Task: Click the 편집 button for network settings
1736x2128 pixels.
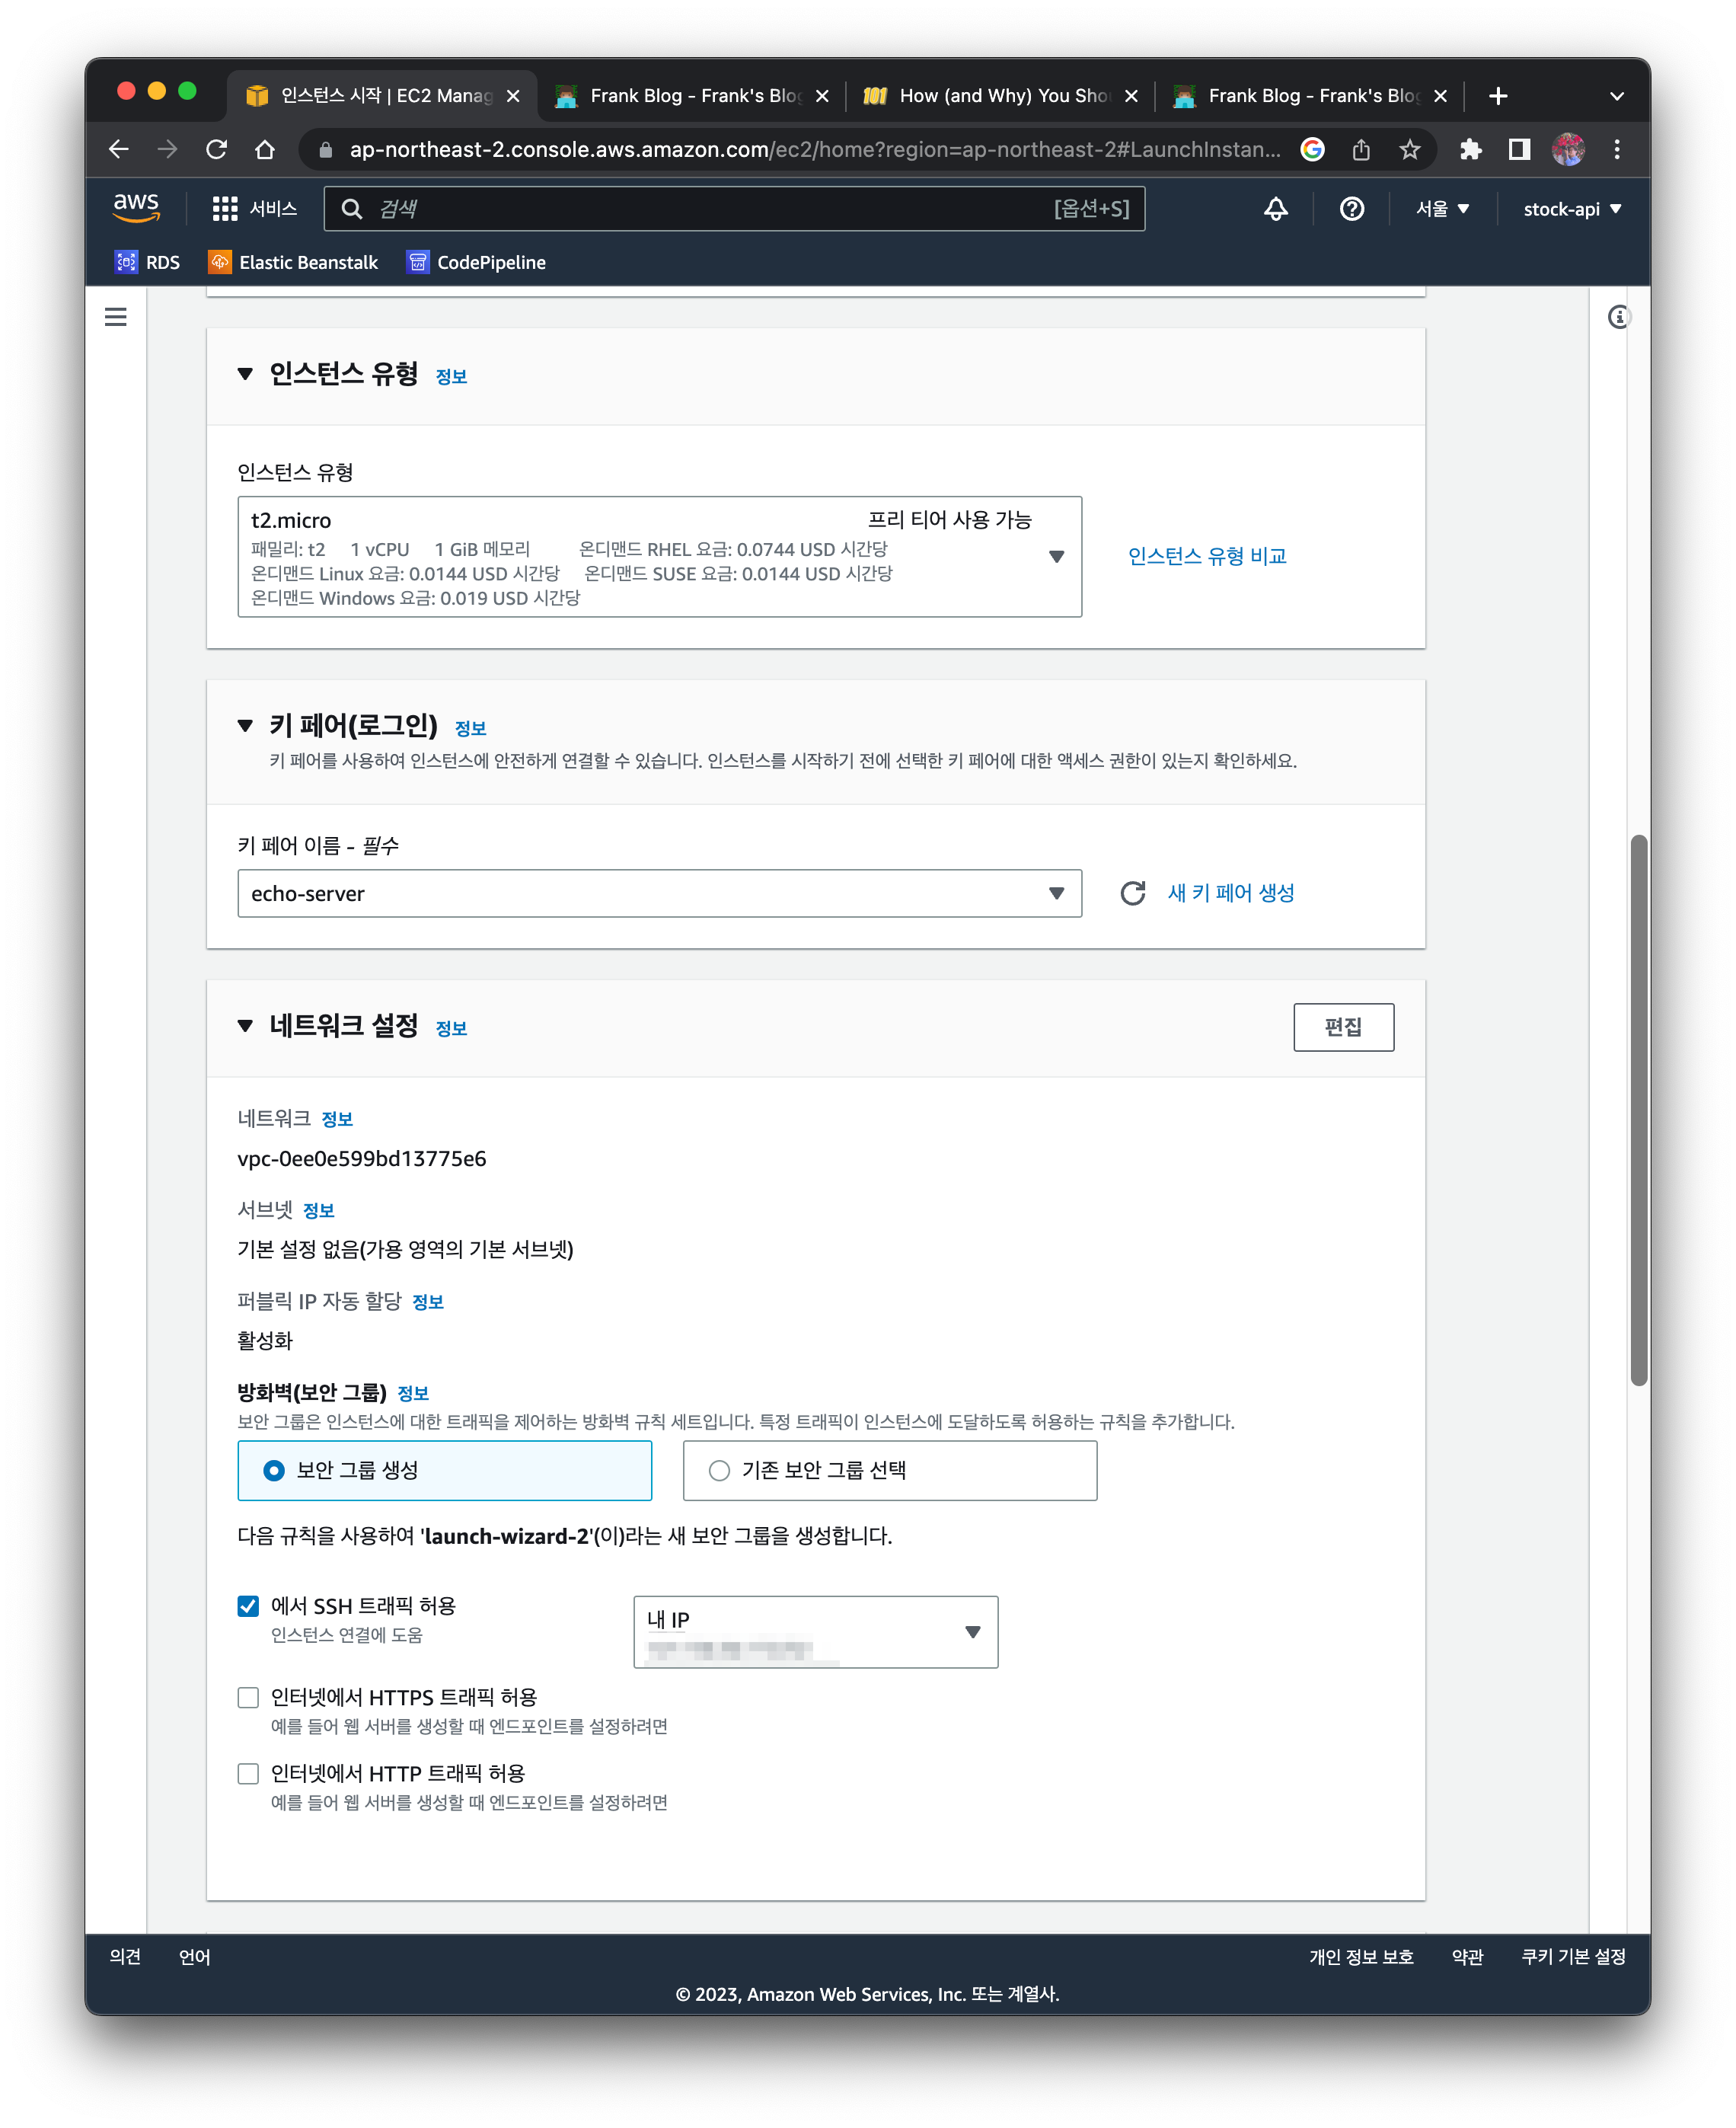Action: point(1344,1027)
